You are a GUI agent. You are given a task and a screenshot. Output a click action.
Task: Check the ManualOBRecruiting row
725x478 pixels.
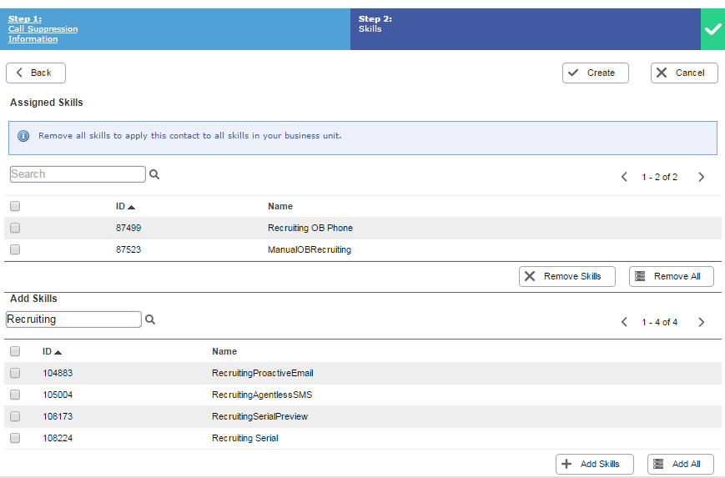(15, 249)
